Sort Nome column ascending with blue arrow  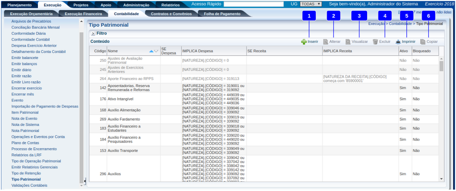[151, 51]
